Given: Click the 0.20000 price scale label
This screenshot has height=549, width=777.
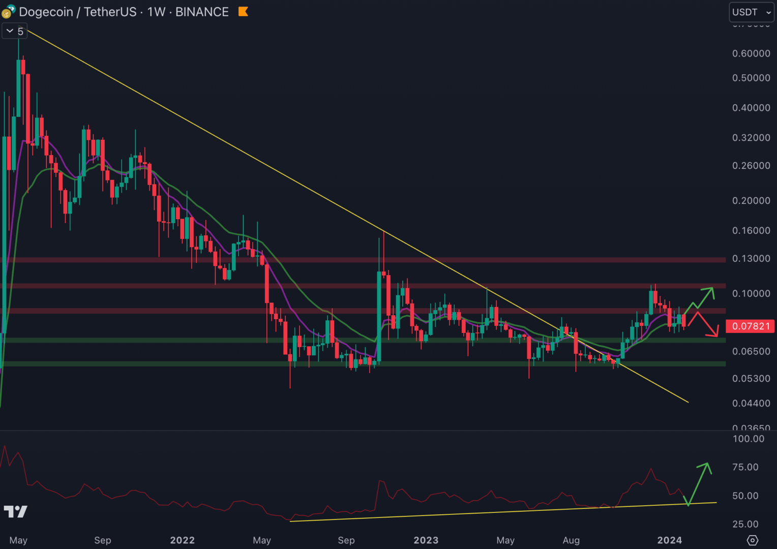Looking at the screenshot, I should (751, 201).
